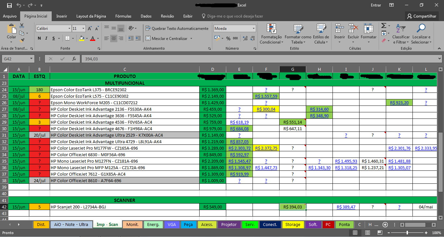
Task: Toggle italic (I) formatting
Action: pyautogui.click(x=46, y=38)
